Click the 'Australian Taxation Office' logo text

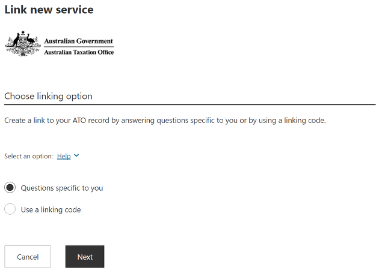[79, 52]
